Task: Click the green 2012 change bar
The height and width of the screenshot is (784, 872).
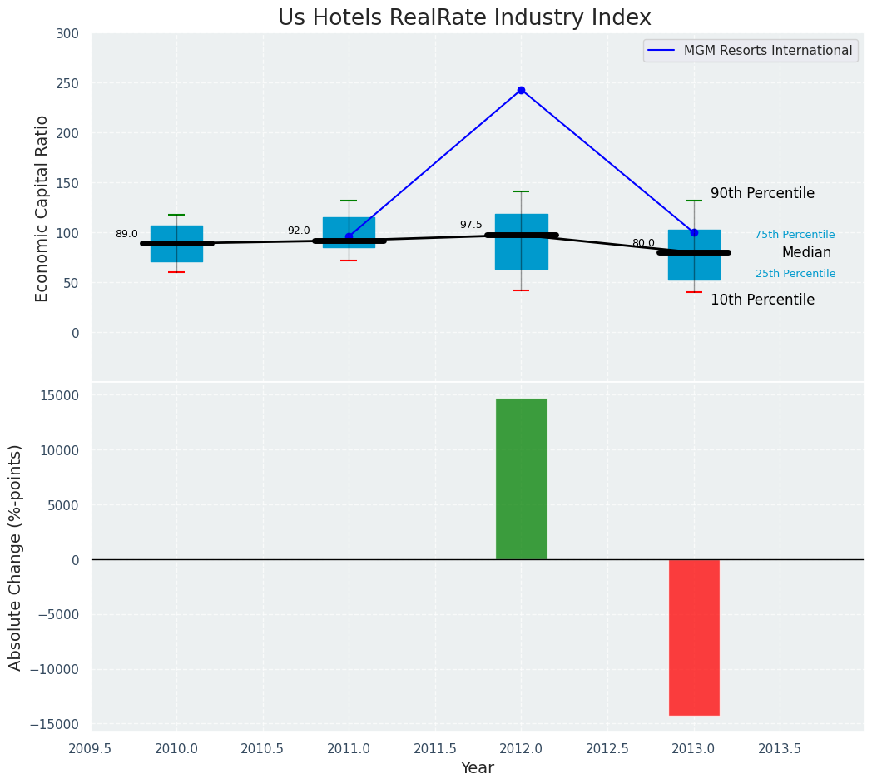Action: pyautogui.click(x=522, y=479)
